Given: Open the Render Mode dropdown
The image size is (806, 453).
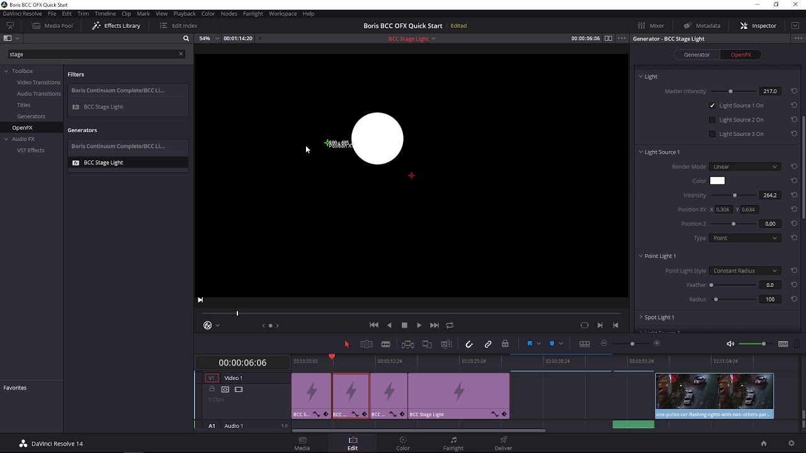Looking at the screenshot, I should (745, 167).
